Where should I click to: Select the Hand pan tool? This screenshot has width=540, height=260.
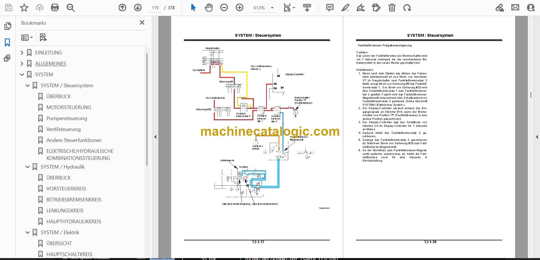click(x=208, y=8)
